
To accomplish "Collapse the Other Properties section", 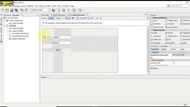I will tap(151, 60).
